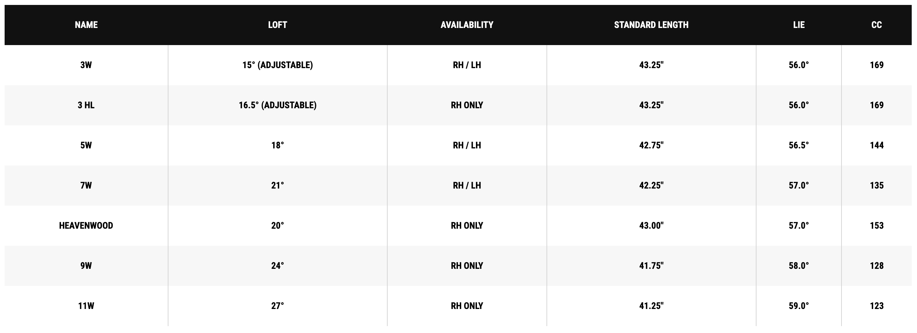Click the 16.5° (ADJUSTABLE) loft cell
Image resolution: width=917 pixels, height=333 pixels.
(x=278, y=105)
